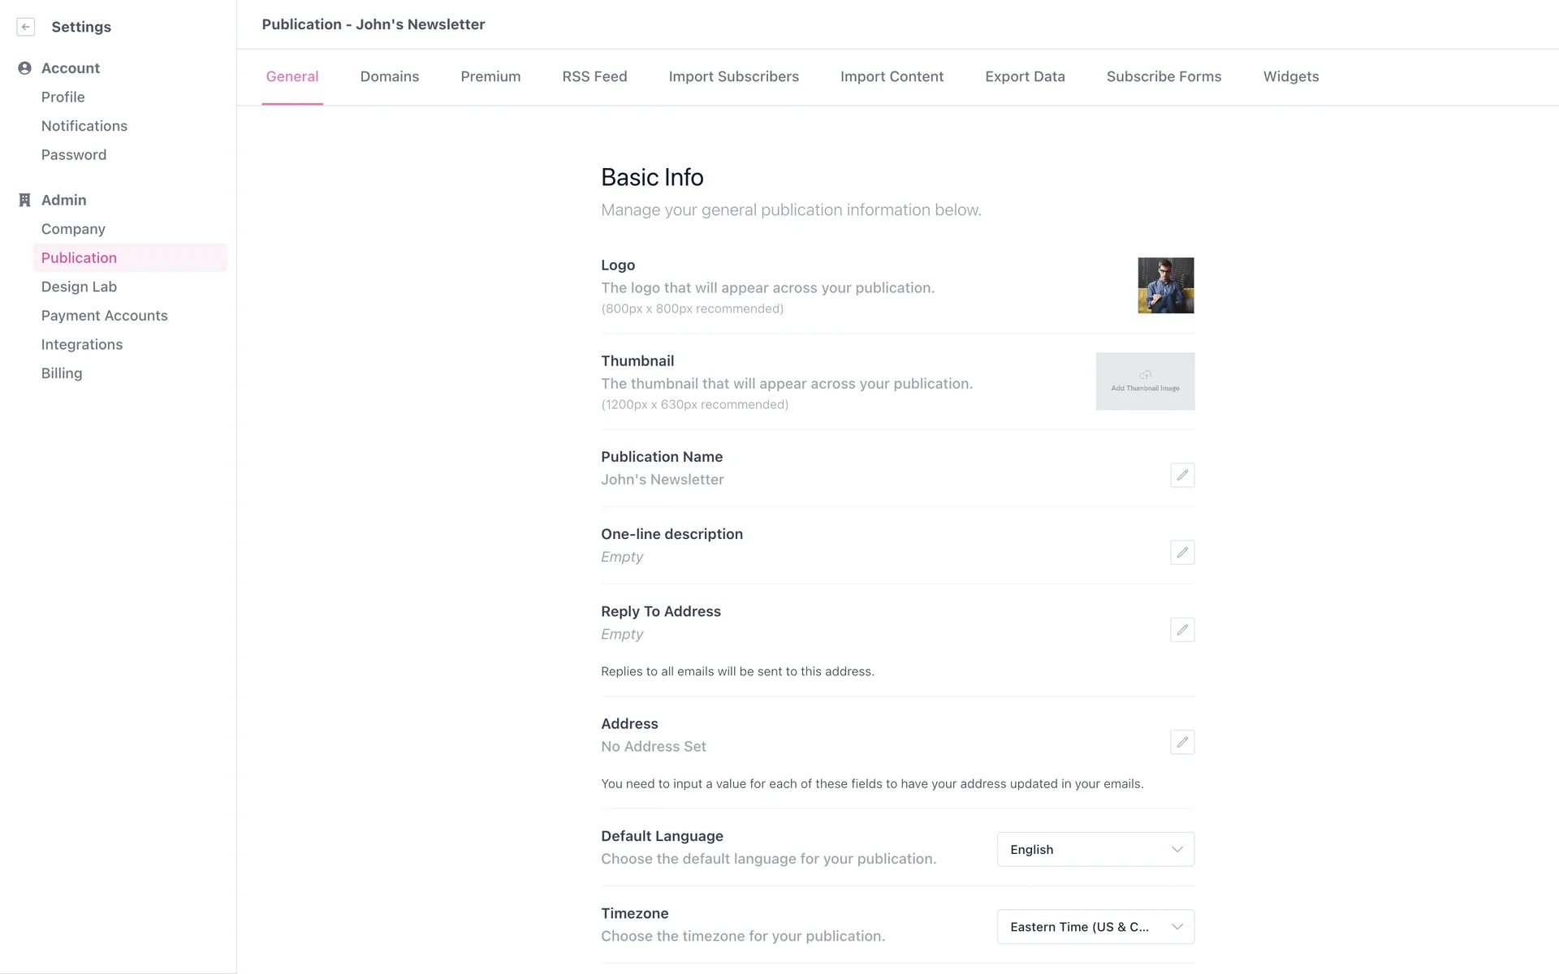
Task: Navigate to Payment Accounts settings
Action: pos(104,316)
